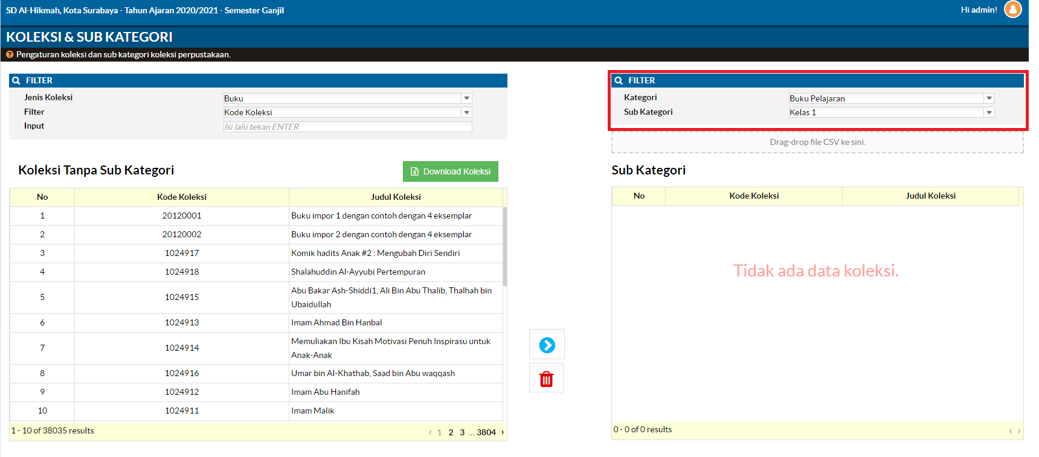The height and width of the screenshot is (457, 1039).
Task: Select the row Imam Malik
Action: point(256,411)
